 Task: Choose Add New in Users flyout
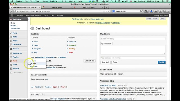[33, 64]
